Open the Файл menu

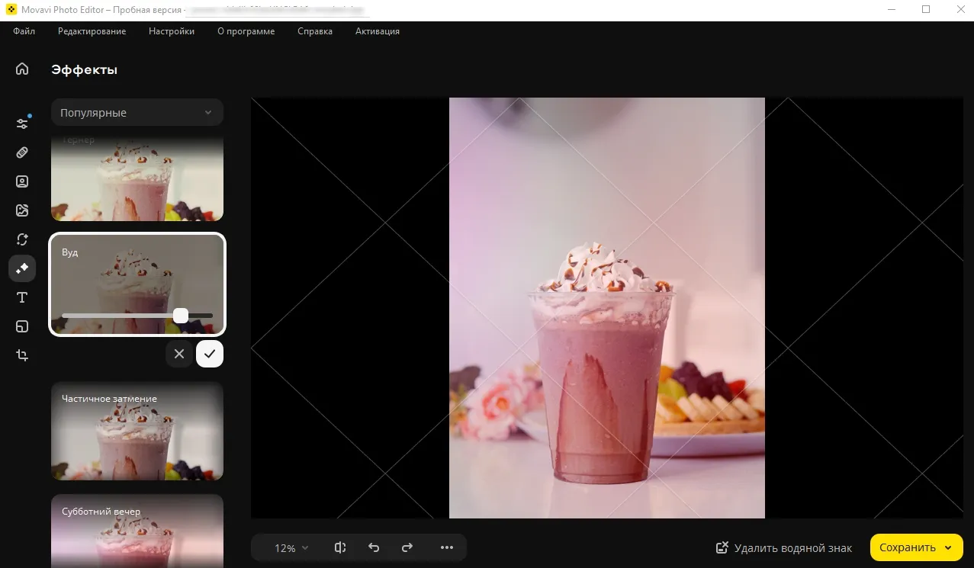[x=24, y=31]
